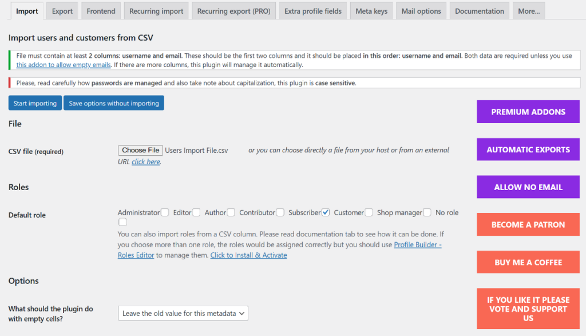Open the empty cells handling dropdown
This screenshot has width=586, height=336.
(x=183, y=313)
